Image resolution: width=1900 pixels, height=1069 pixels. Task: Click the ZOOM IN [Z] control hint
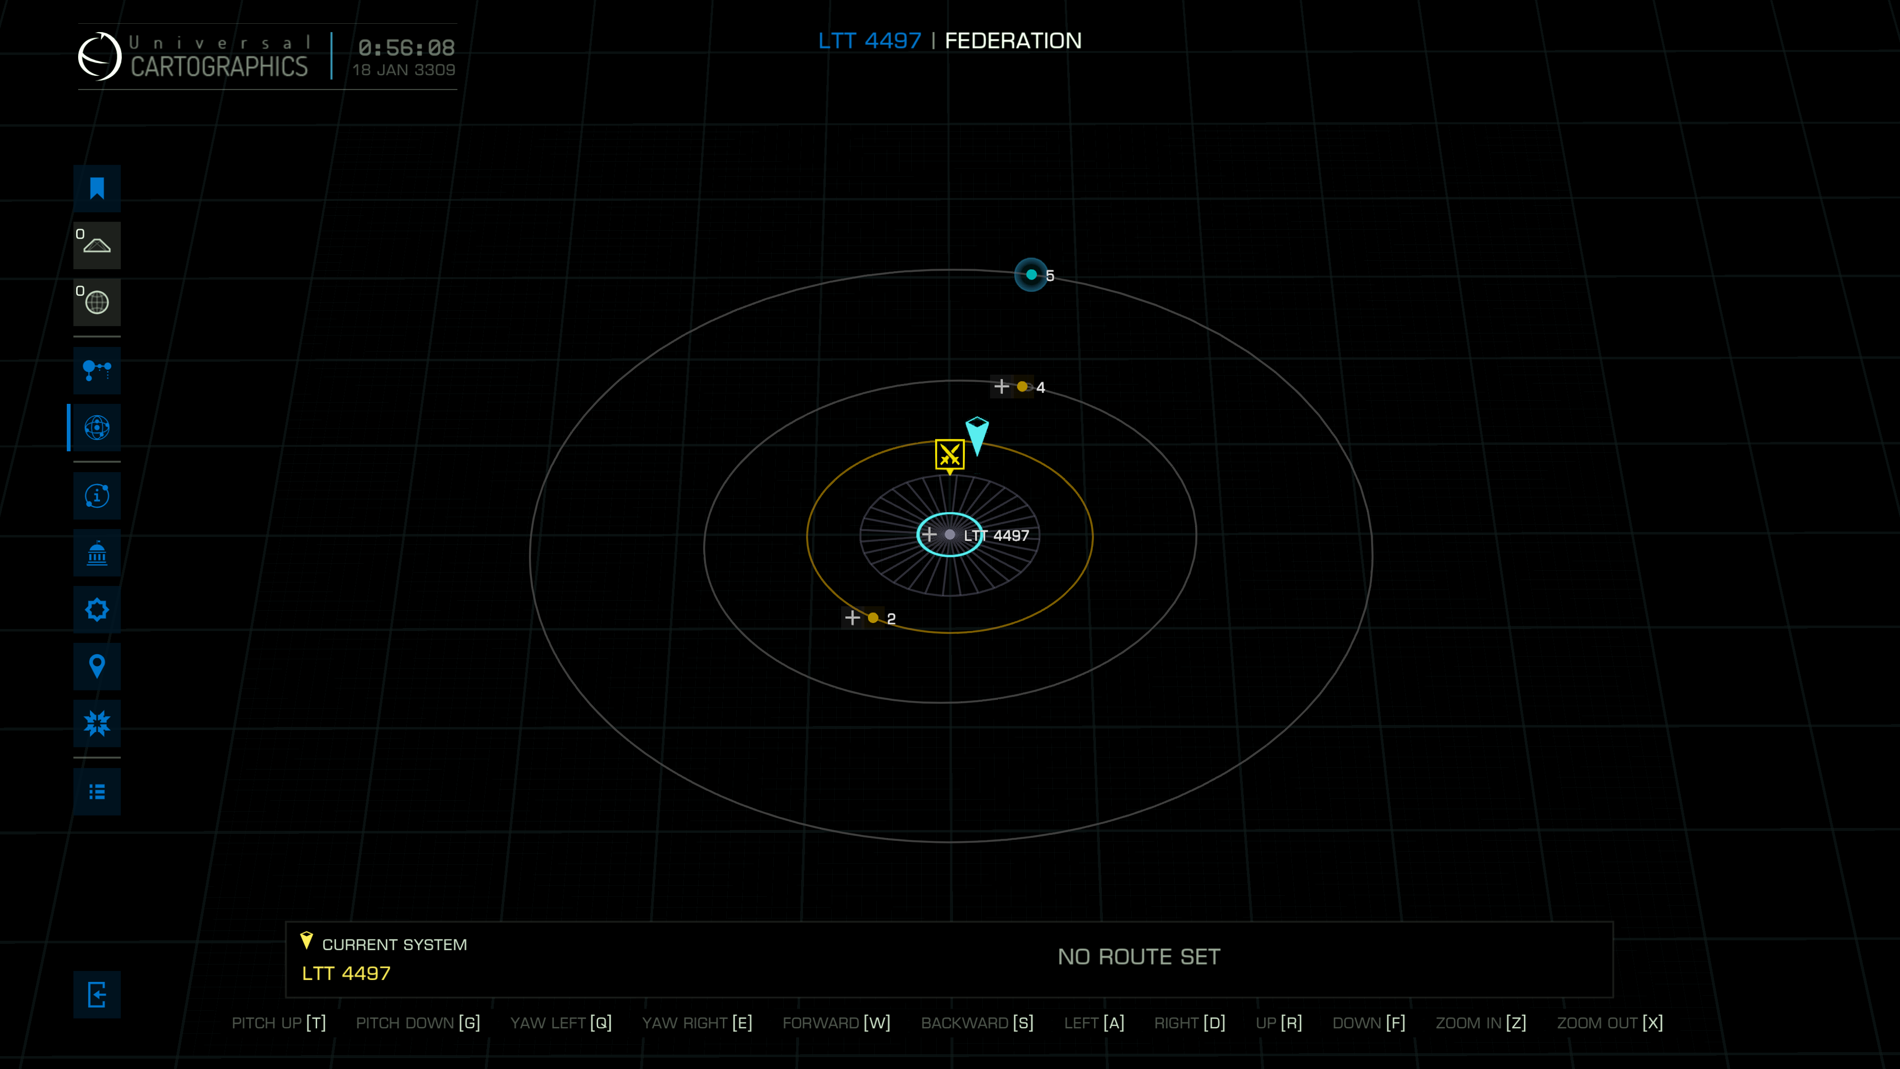[1481, 1022]
